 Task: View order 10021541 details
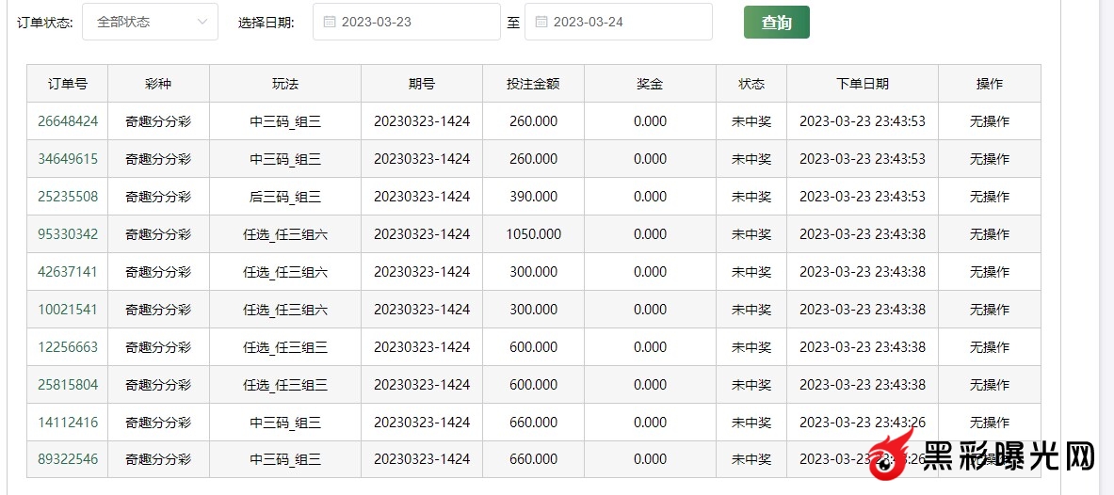[x=68, y=310]
